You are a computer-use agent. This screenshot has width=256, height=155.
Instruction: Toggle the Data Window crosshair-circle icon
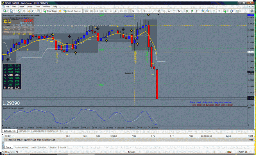(x=24, y=11)
